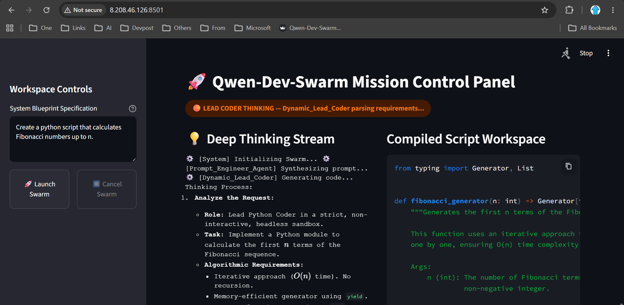The width and height of the screenshot is (624, 305).
Task: Click the Compiled Script Workspace heading
Action: click(466, 139)
